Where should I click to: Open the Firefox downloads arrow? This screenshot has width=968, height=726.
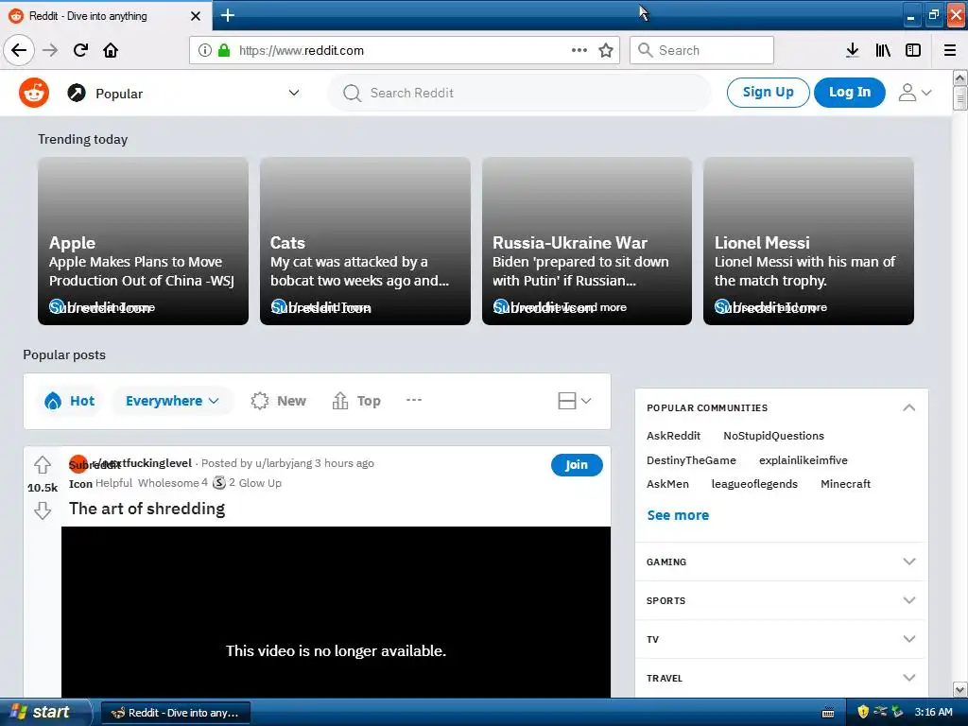click(x=852, y=50)
